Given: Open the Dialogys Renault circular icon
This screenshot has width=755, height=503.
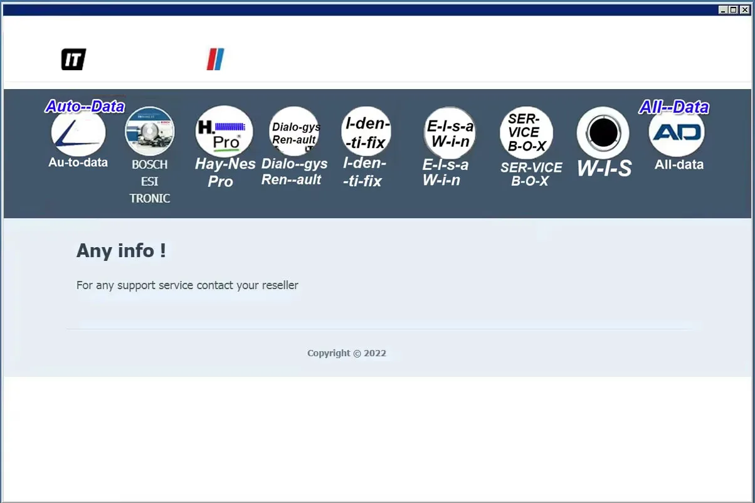Looking at the screenshot, I should [x=294, y=131].
